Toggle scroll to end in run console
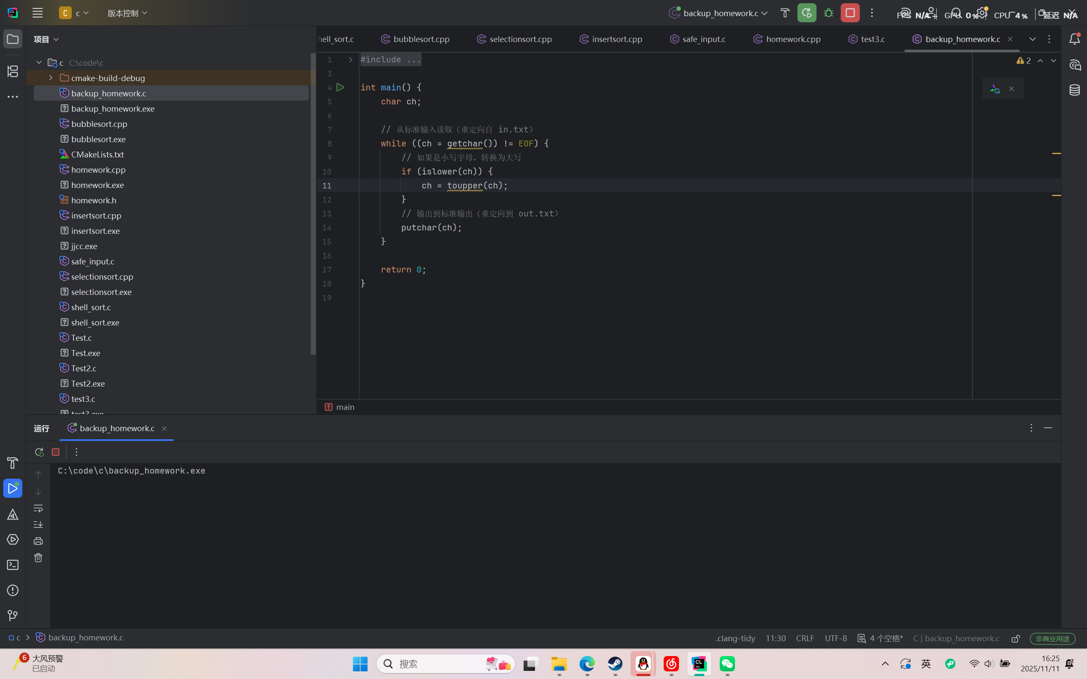This screenshot has height=679, width=1087. click(x=38, y=525)
